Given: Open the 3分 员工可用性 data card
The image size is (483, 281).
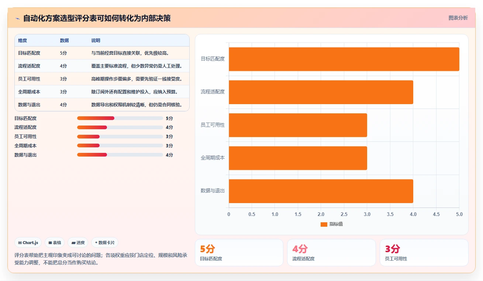Looking at the screenshot, I should [424, 253].
